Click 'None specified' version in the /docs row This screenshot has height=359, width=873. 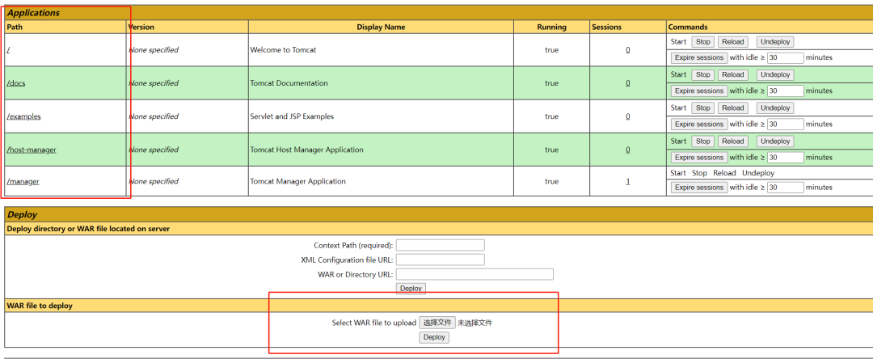click(x=154, y=83)
